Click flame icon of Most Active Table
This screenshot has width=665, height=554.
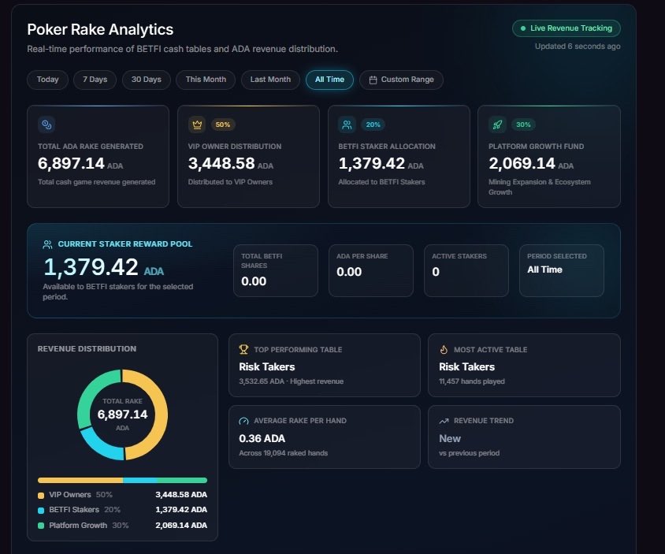(x=444, y=350)
